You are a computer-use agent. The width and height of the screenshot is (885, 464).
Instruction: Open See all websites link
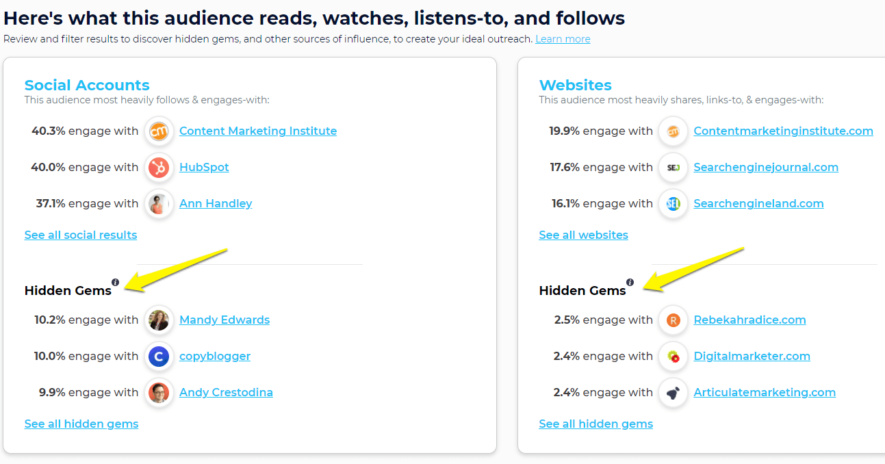click(x=583, y=235)
